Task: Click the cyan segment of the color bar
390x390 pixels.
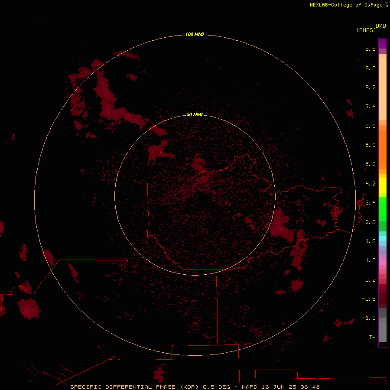Action: [x=383, y=238]
